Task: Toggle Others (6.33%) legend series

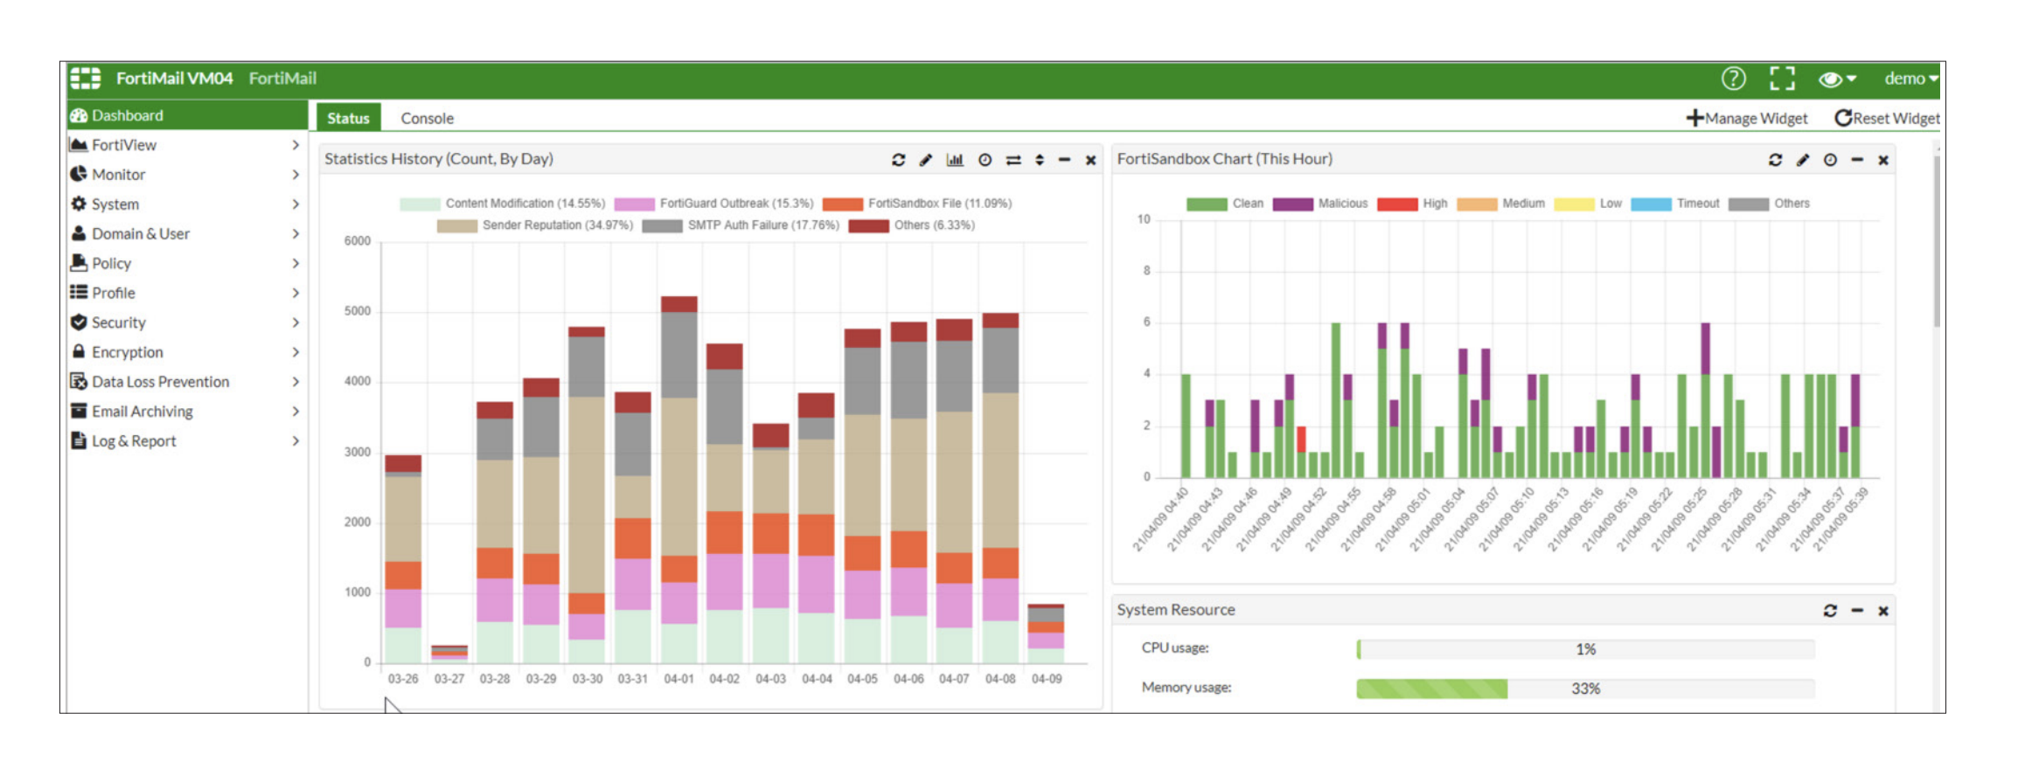Action: coord(912,225)
